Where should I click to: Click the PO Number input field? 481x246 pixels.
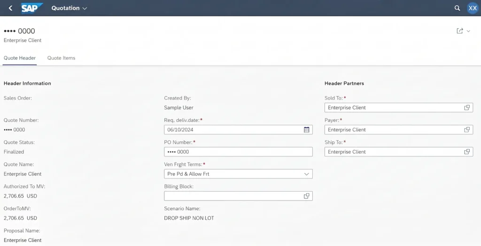pyautogui.click(x=238, y=152)
